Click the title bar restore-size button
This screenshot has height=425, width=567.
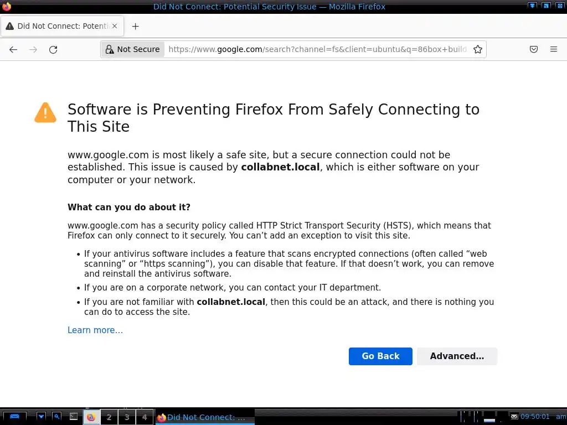click(546, 6)
